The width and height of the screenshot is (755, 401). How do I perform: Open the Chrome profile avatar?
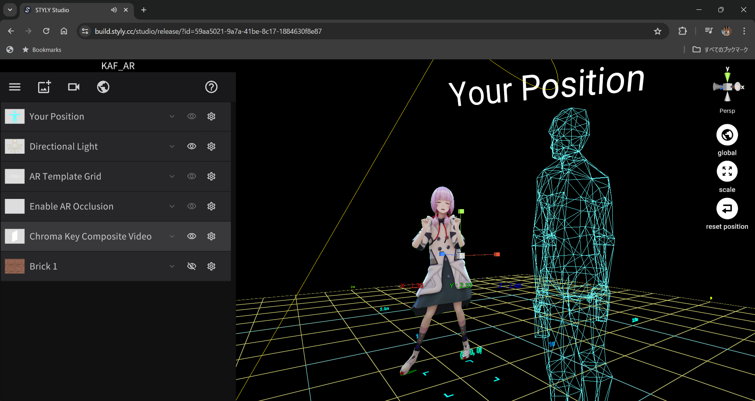tap(726, 31)
